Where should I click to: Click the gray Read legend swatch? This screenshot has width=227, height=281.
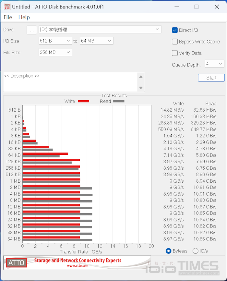pyautogui.click(x=119, y=101)
